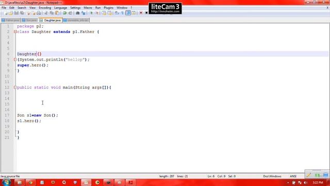
Task: Click the ANSI encoding status entry
Action: pyautogui.click(x=293, y=176)
